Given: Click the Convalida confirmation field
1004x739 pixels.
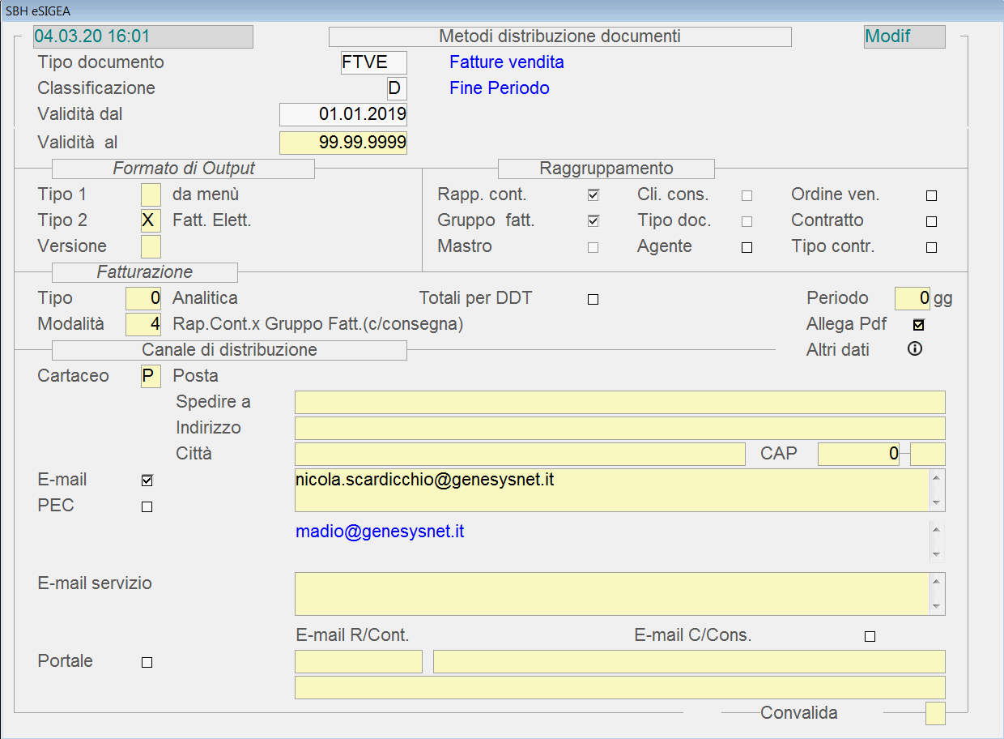Looking at the screenshot, I should coord(935,714).
